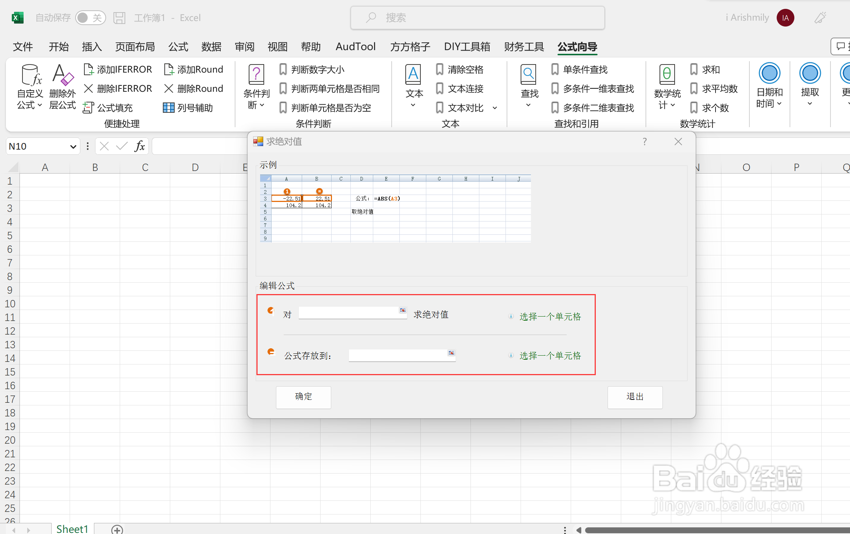This screenshot has height=534, width=850.
Task: Click range picker icon for 公式存放到
Action: tap(451, 353)
